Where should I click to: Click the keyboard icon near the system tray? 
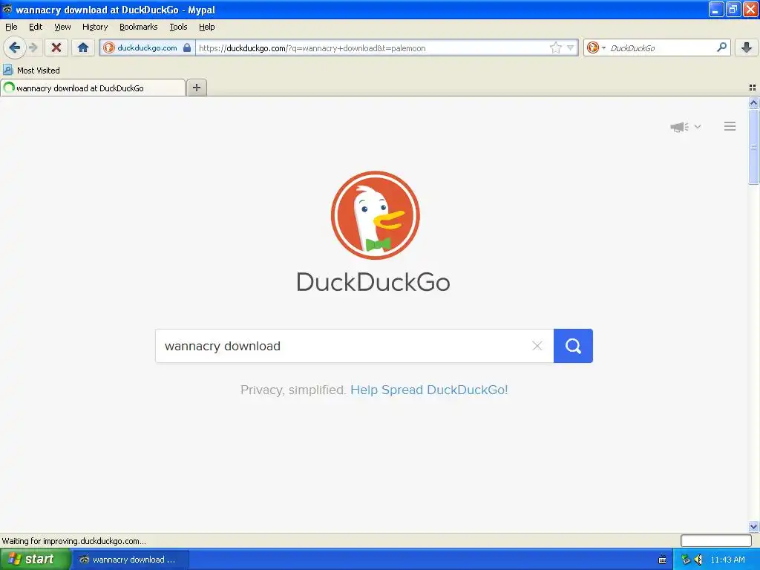tap(662, 560)
